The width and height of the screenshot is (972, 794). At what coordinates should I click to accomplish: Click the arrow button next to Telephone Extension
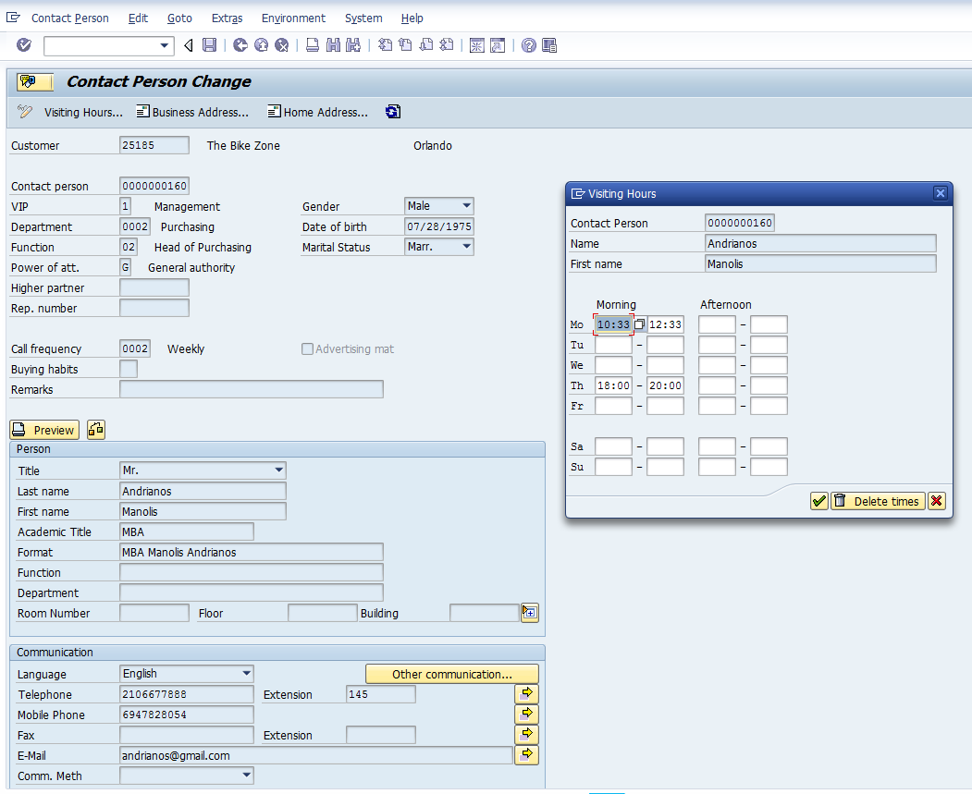[x=526, y=693]
